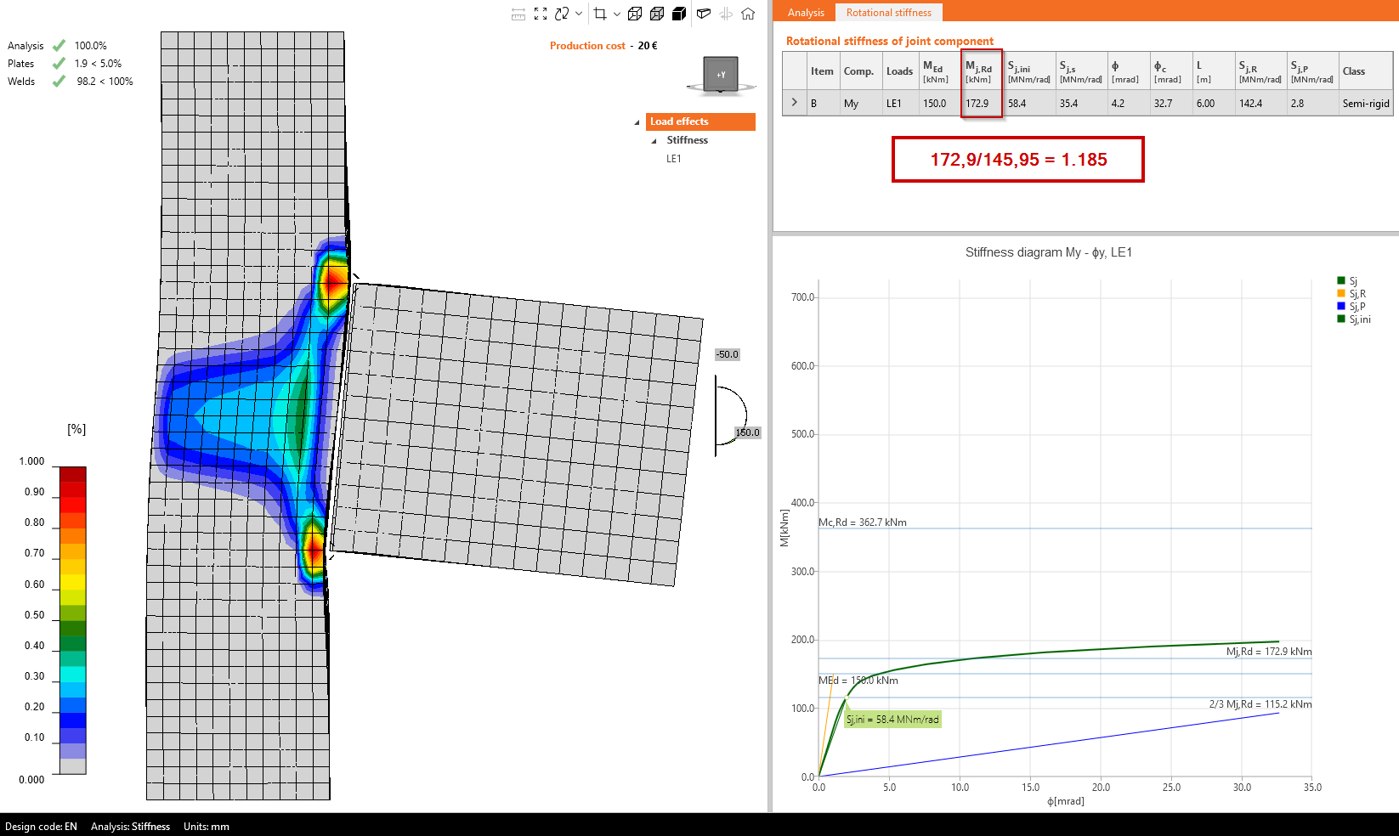Switch to wireframe cube view mode
The width and height of the screenshot is (1399, 836).
(635, 14)
